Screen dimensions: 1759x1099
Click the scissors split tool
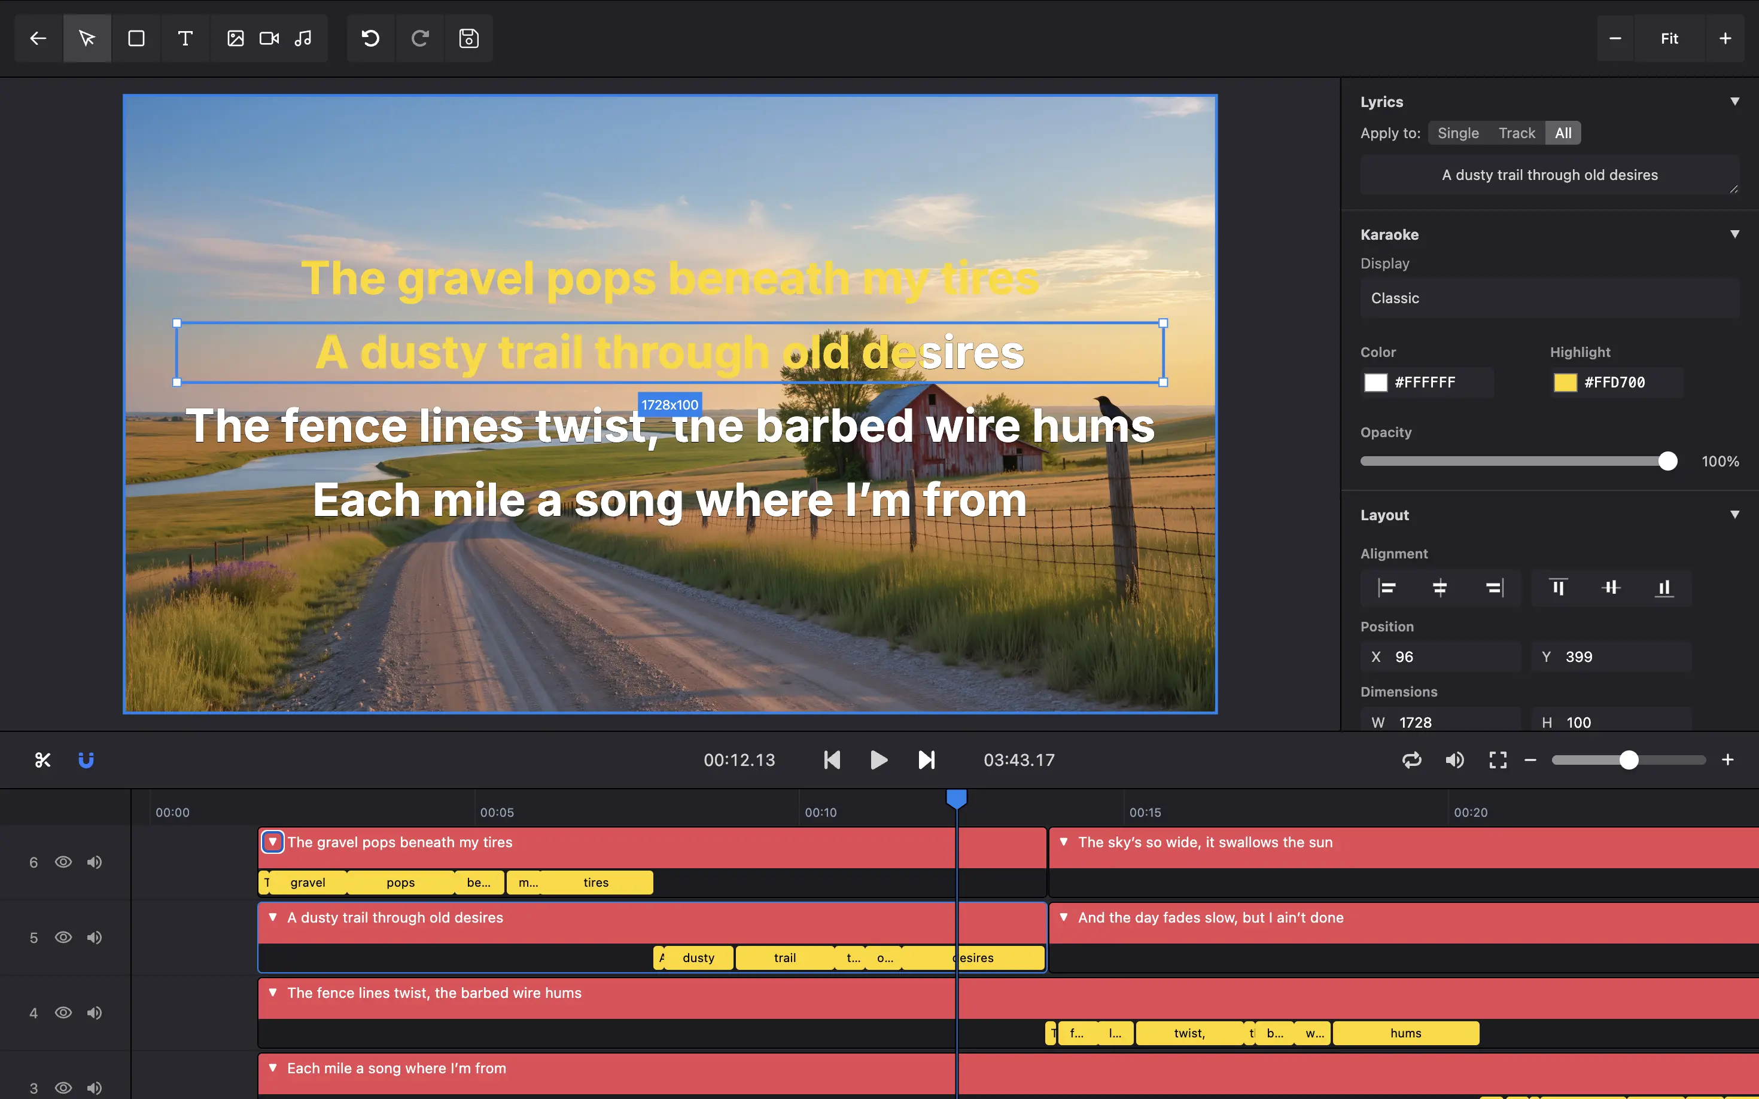coord(42,759)
